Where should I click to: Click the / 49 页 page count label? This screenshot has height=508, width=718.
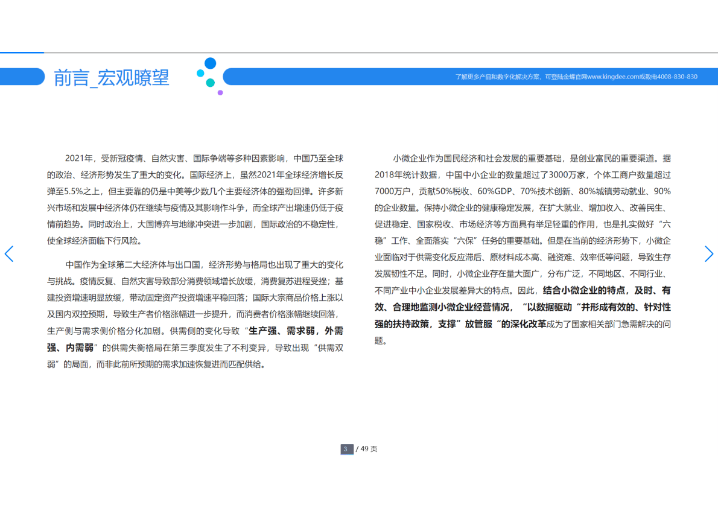pos(366,449)
